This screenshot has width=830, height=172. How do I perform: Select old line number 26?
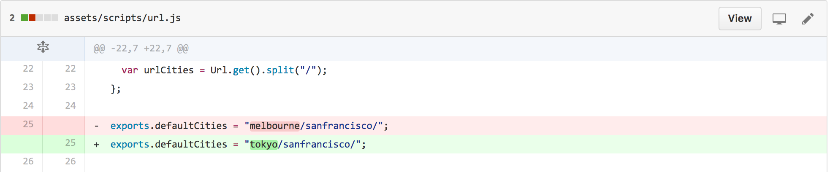click(28, 161)
